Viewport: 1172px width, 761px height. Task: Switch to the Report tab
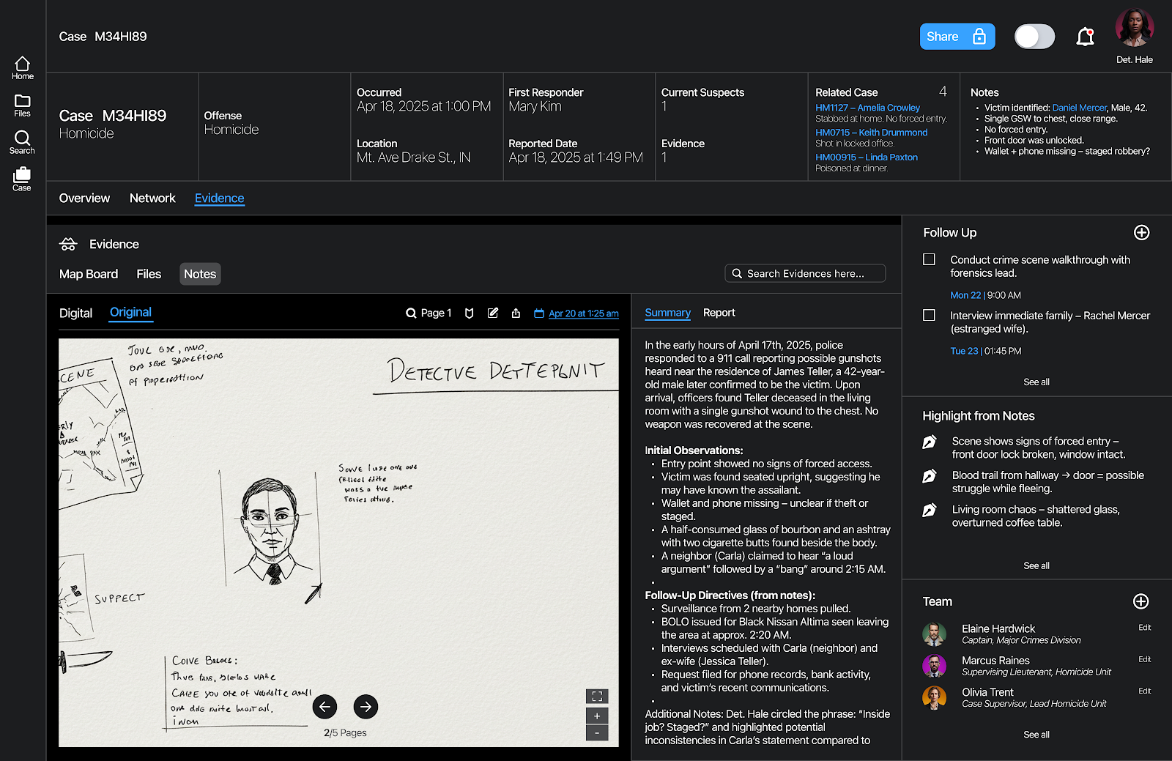tap(719, 313)
